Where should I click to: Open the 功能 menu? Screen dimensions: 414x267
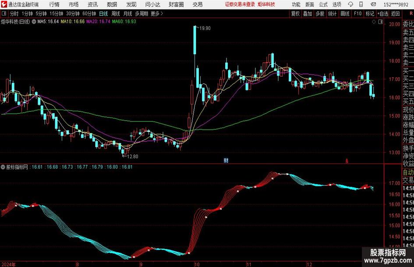pos(296,4)
